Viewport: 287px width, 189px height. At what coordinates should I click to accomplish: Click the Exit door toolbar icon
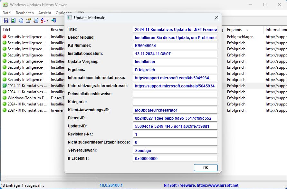[x=53, y=20]
